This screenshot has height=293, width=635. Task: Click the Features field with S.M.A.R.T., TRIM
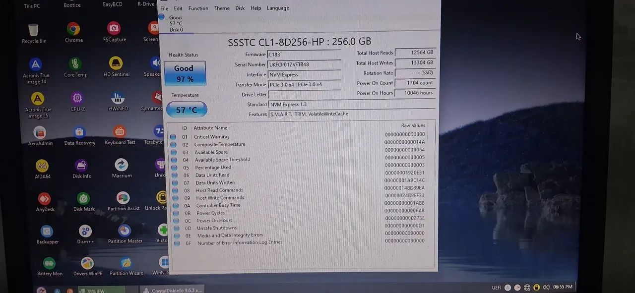[352, 114]
